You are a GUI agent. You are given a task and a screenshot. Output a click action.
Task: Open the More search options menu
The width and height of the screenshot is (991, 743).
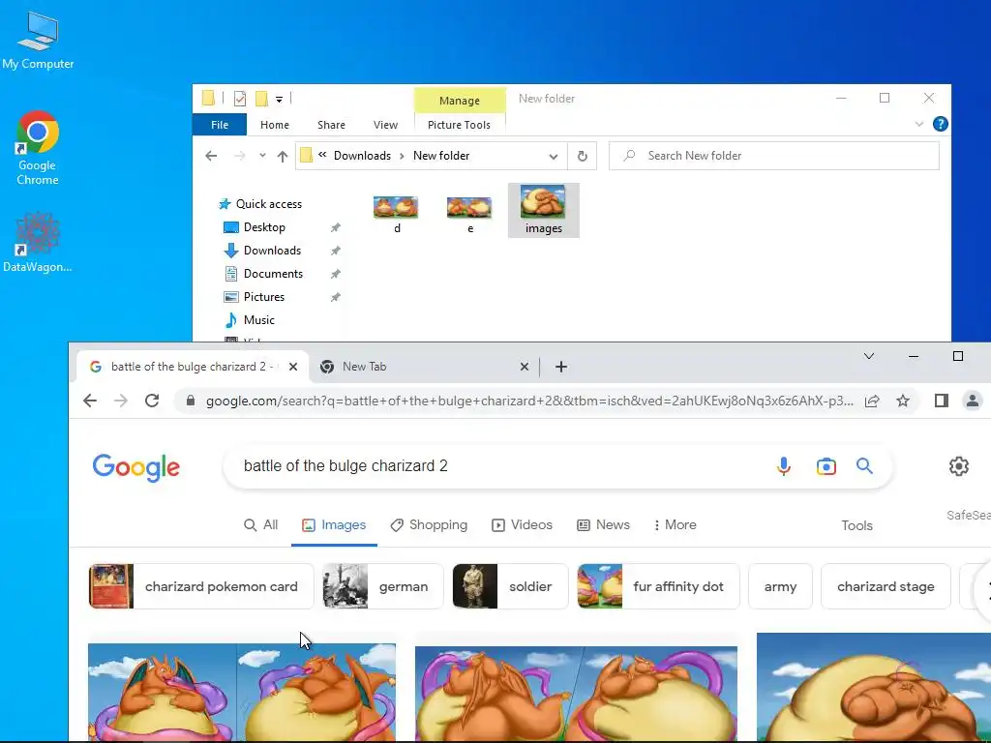tap(675, 525)
